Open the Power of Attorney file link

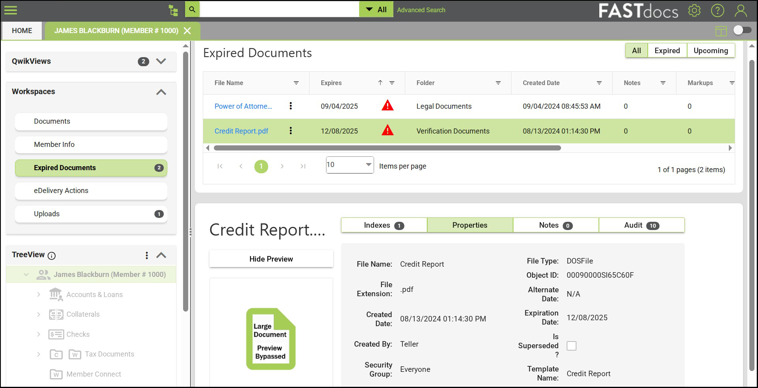(243, 106)
